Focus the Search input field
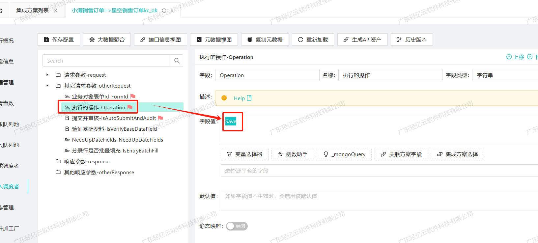538x243 pixels. pos(107,61)
